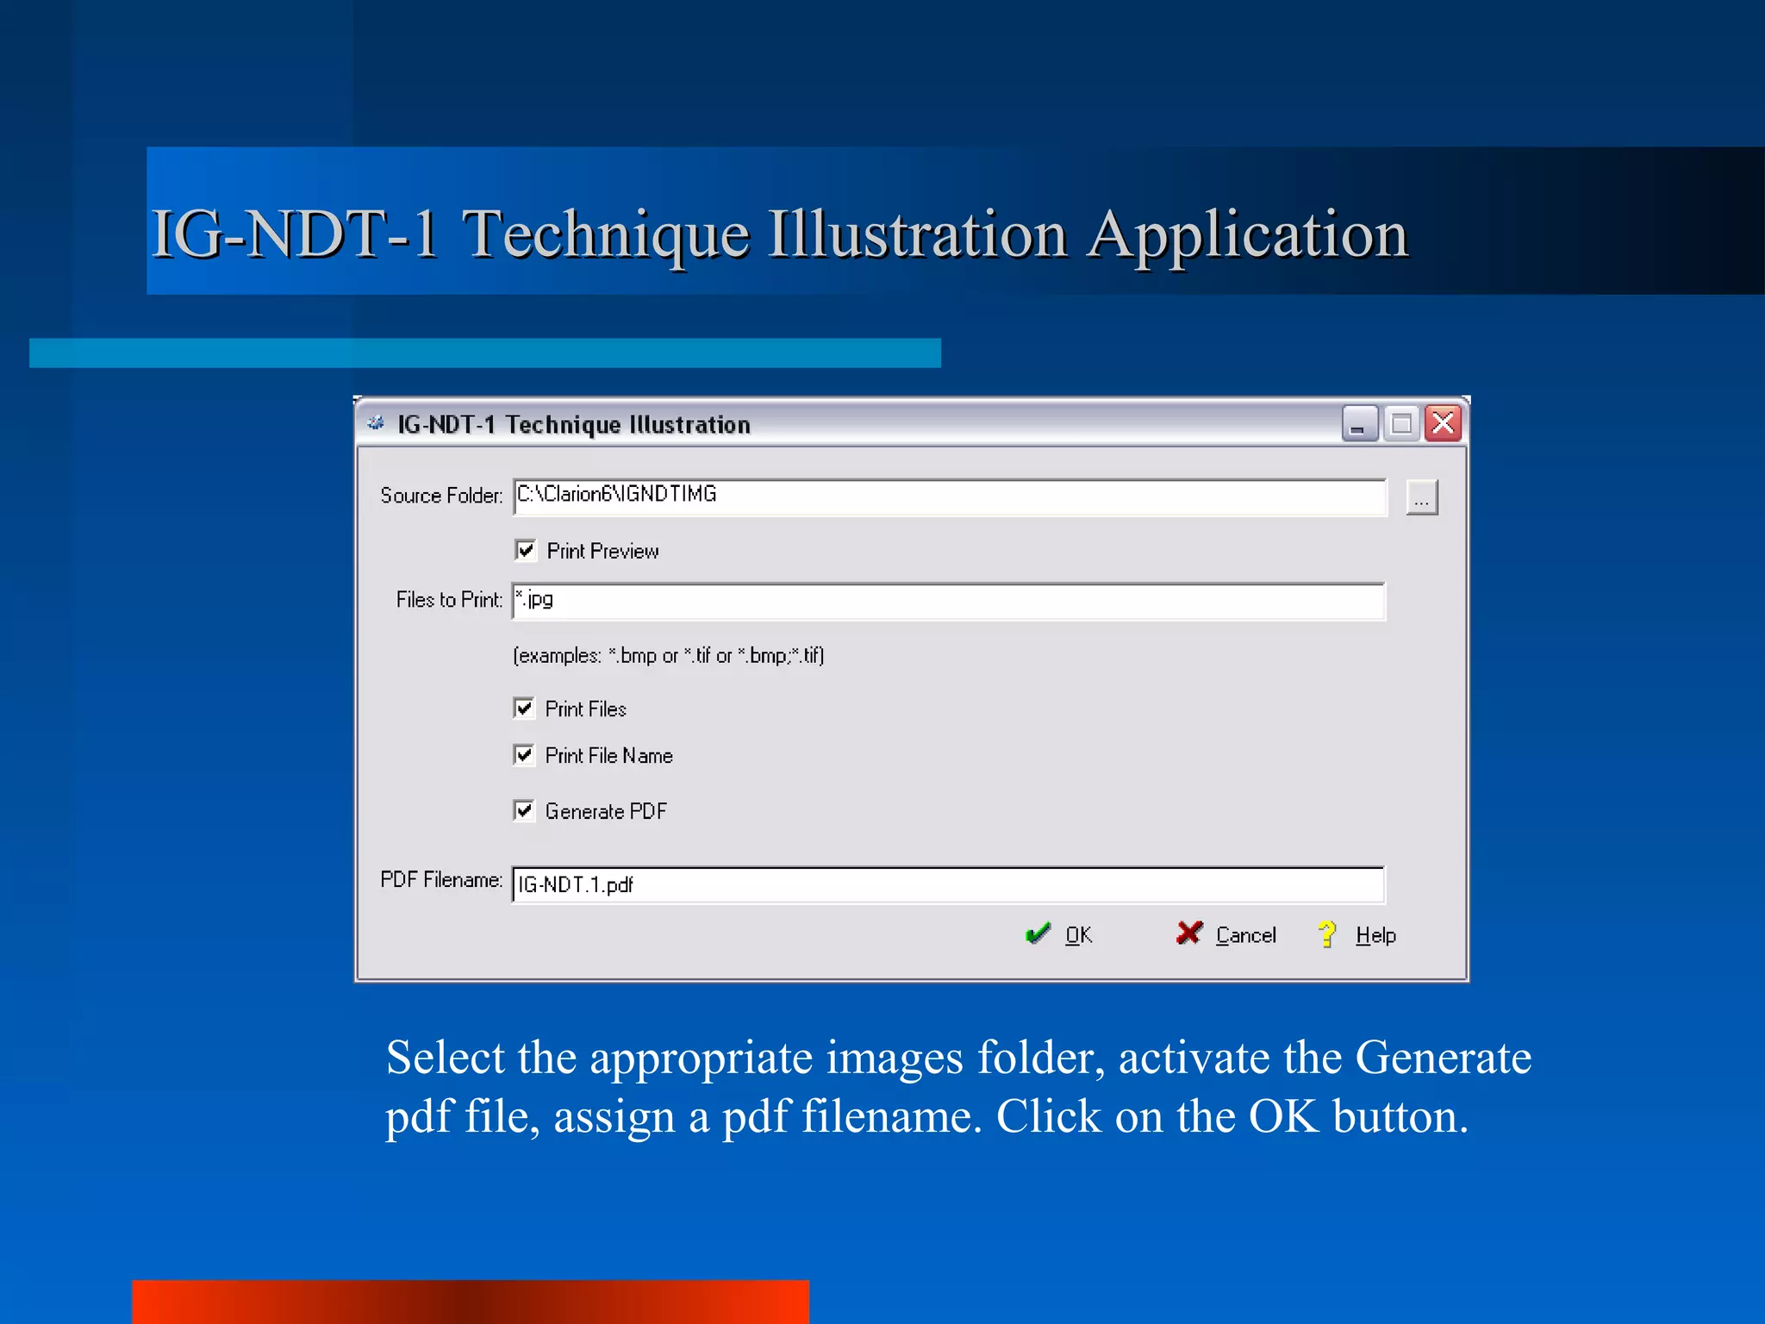Click the Cancel button with red X

[x=1226, y=934]
